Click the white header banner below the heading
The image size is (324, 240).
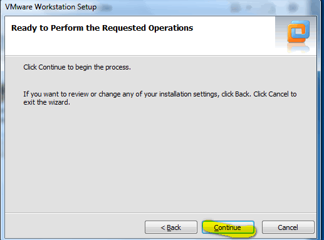(138, 45)
